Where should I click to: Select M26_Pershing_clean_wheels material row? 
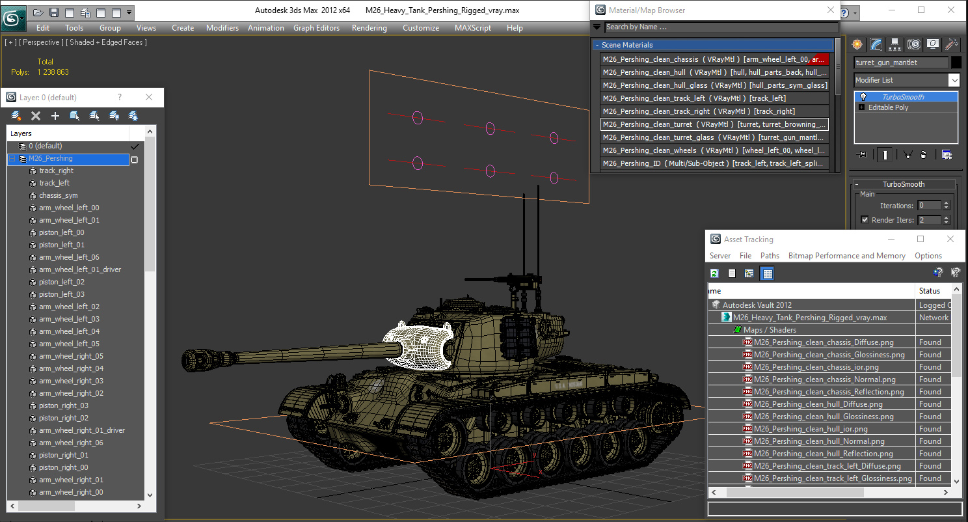(x=714, y=150)
